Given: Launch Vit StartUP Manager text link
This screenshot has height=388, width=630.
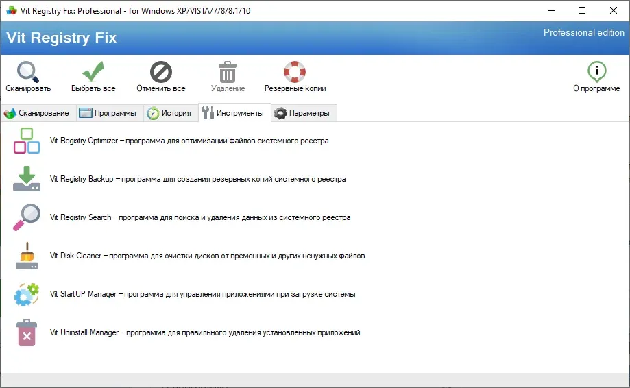Looking at the screenshot, I should pos(202,294).
